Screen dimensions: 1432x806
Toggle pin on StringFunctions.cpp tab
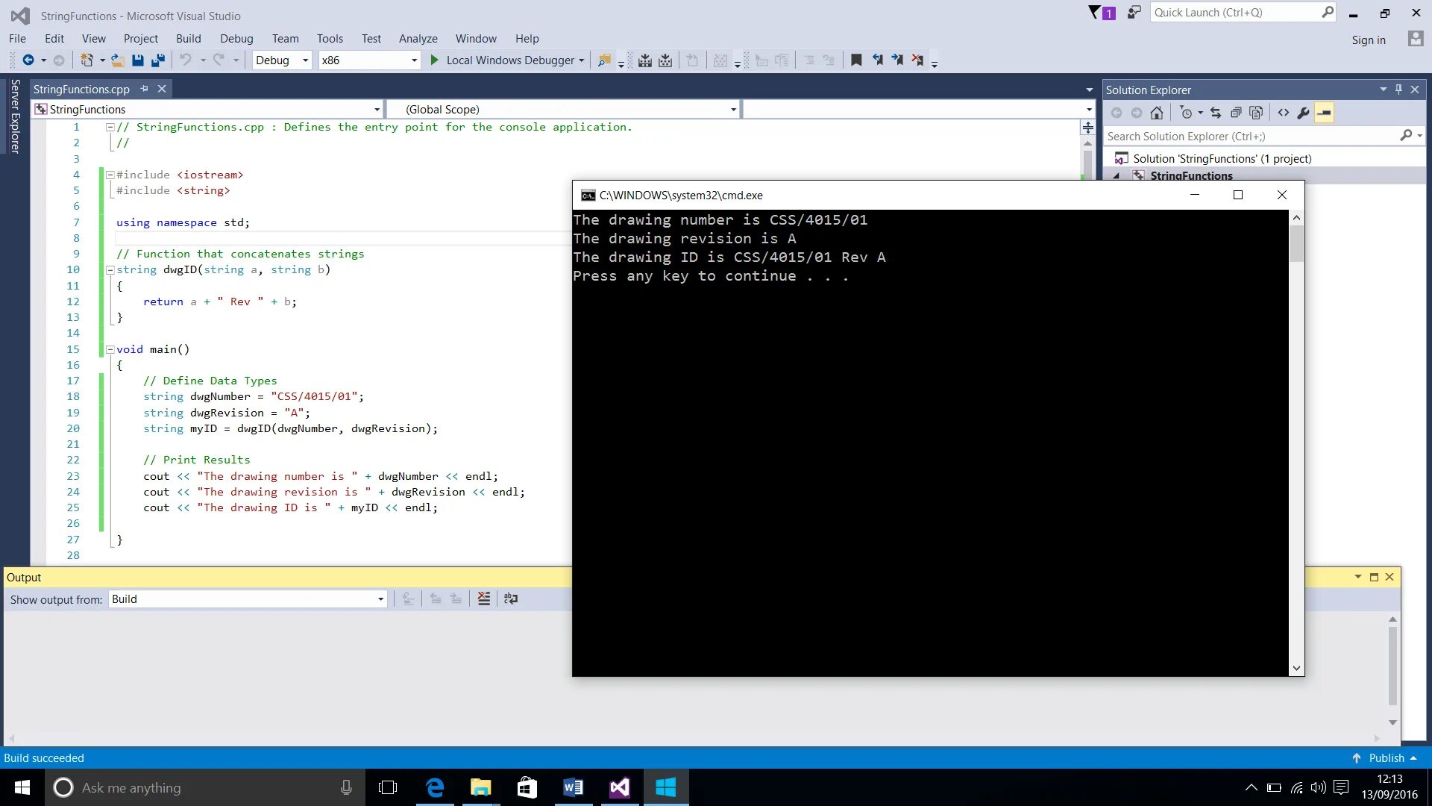(144, 89)
